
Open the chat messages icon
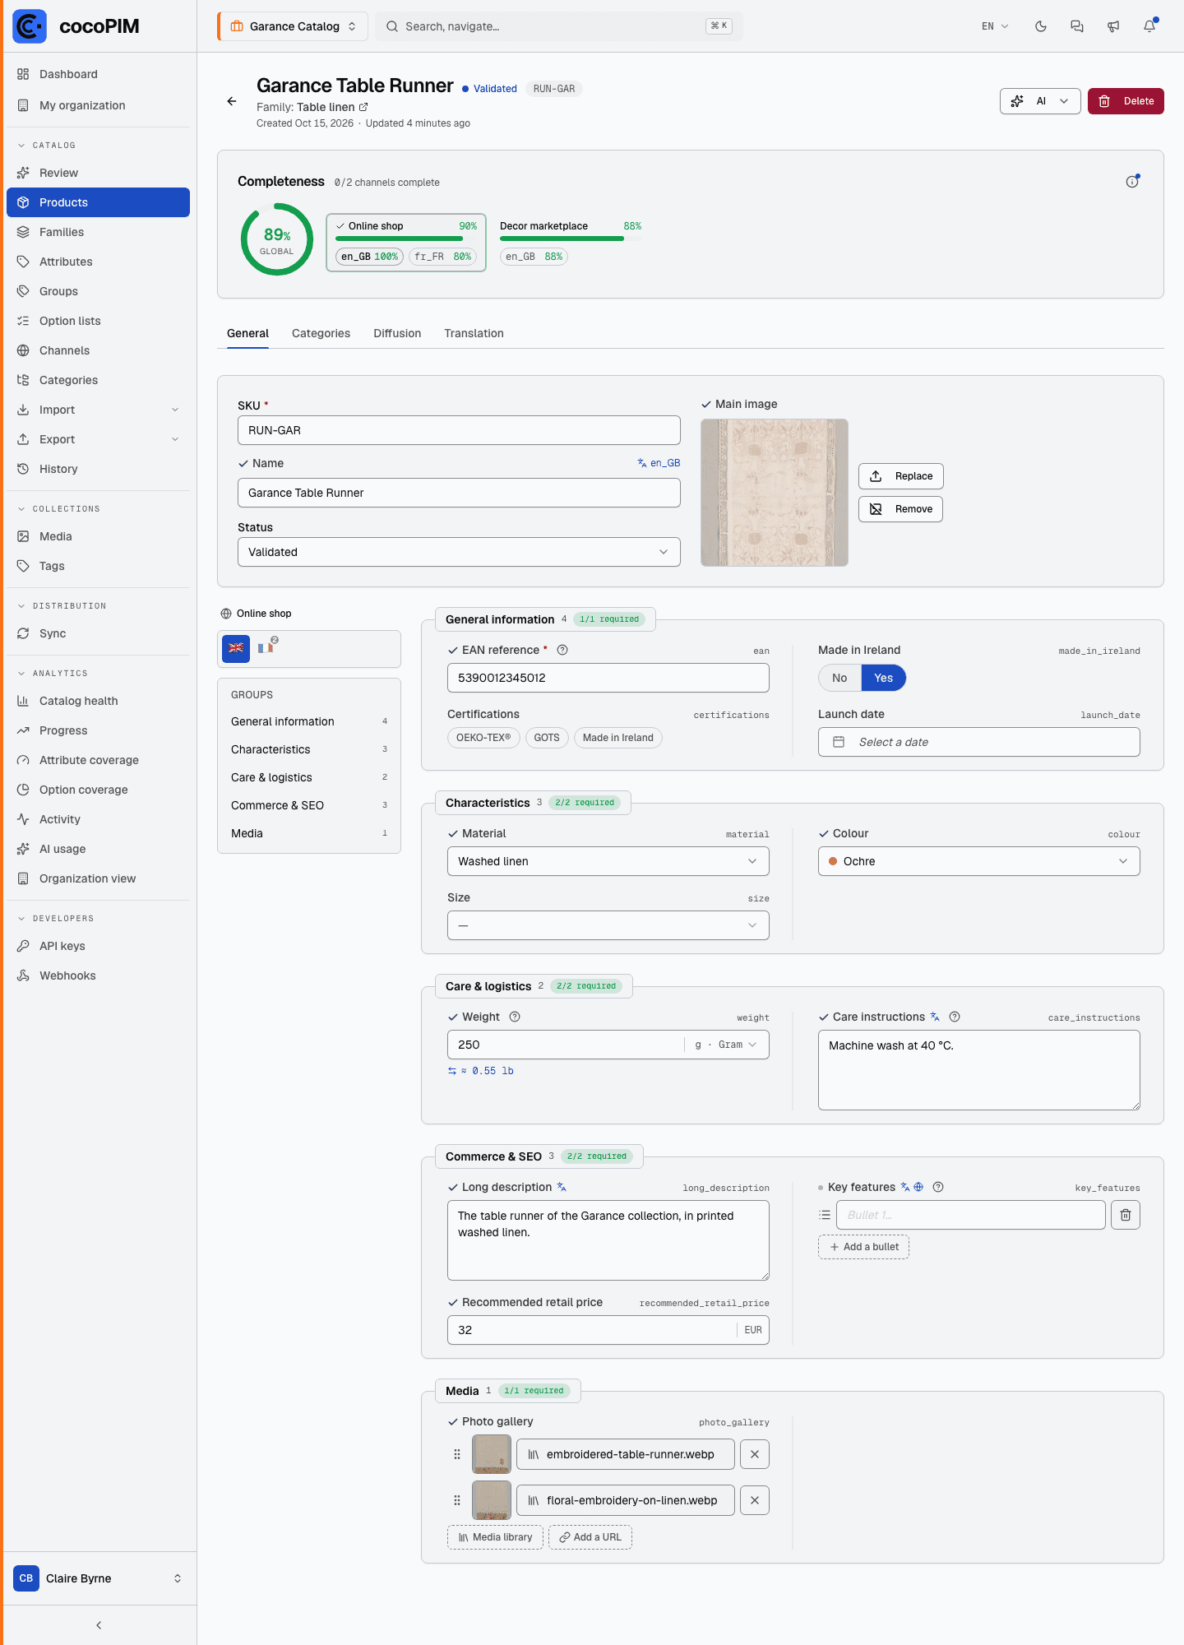pos(1077,26)
